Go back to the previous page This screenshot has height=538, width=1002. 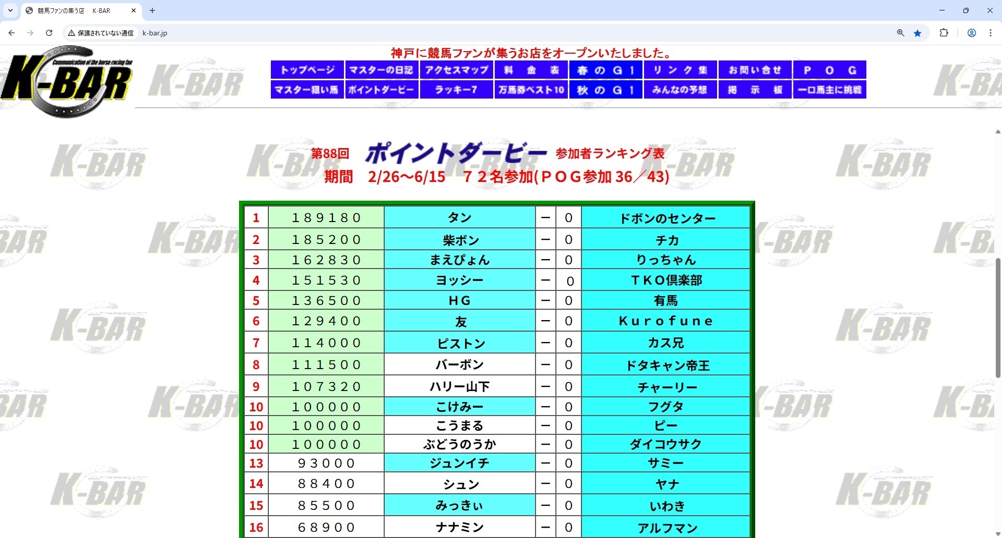tap(11, 33)
